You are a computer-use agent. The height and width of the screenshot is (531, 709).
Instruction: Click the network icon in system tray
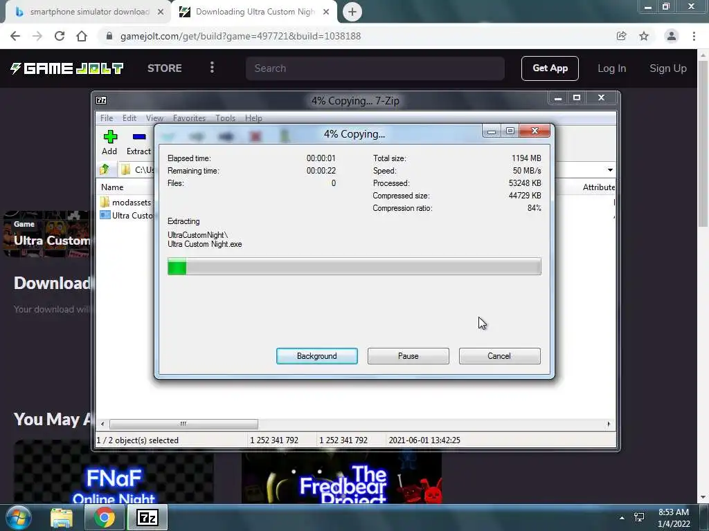tap(639, 517)
